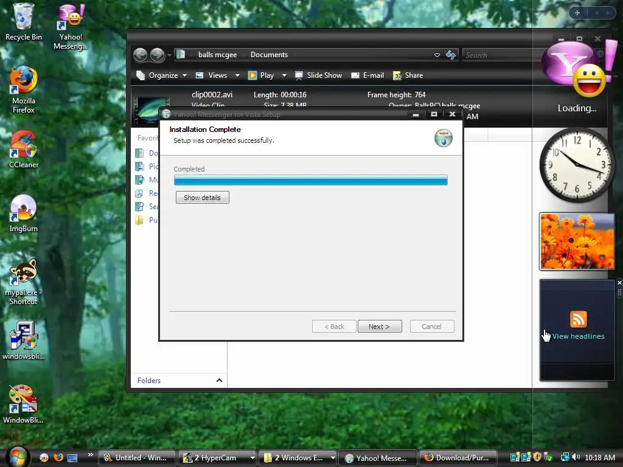Click the network tray icon beside volume
Image resolution: width=623 pixels, height=467 pixels.
tap(565, 457)
